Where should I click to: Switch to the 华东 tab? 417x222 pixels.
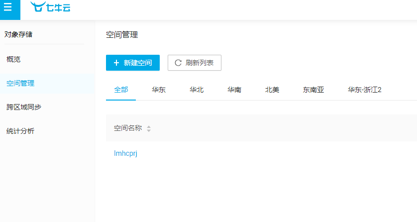tap(159, 90)
